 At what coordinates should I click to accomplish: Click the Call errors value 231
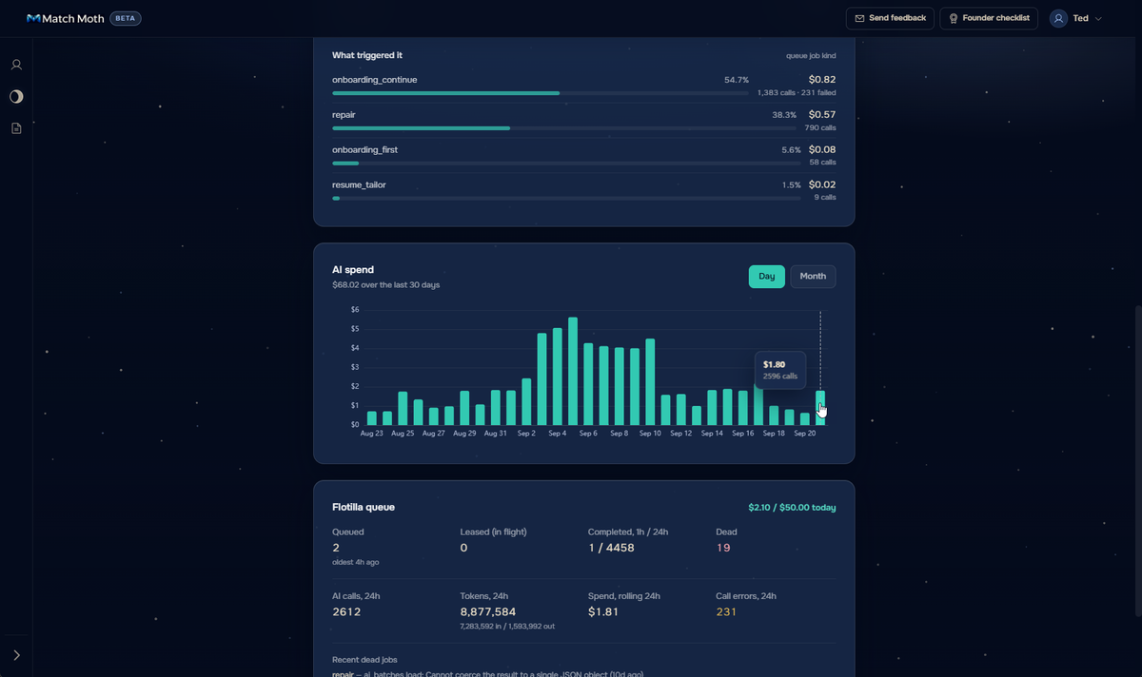(726, 611)
